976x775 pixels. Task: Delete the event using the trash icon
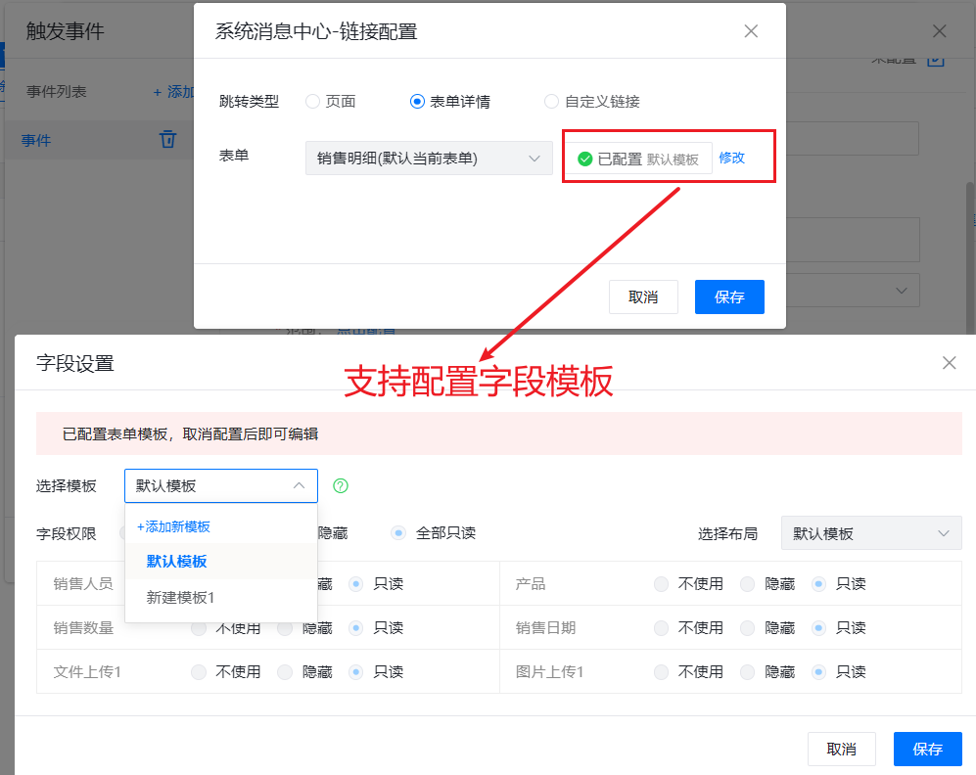click(168, 139)
